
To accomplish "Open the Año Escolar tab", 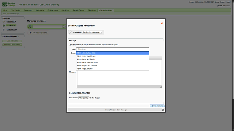I will (15, 10).
